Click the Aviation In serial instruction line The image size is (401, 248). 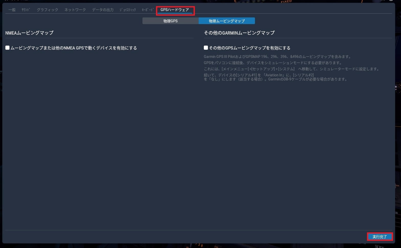coord(259,75)
